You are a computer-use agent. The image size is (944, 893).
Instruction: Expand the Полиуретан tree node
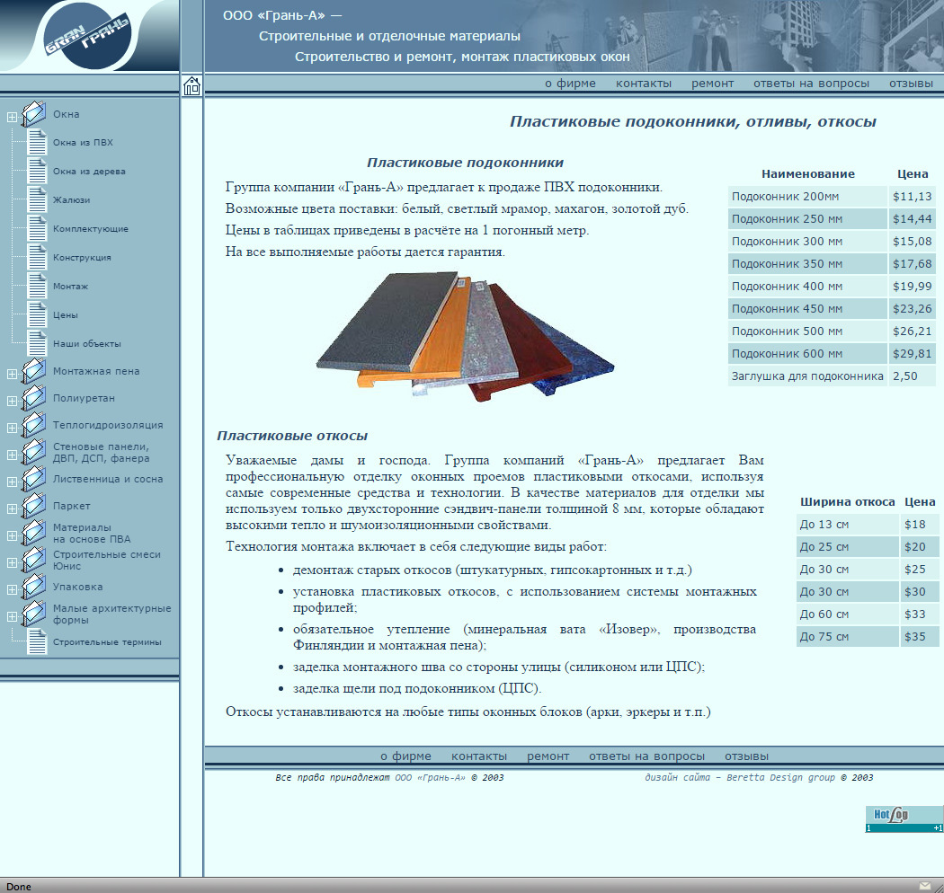[x=12, y=402]
